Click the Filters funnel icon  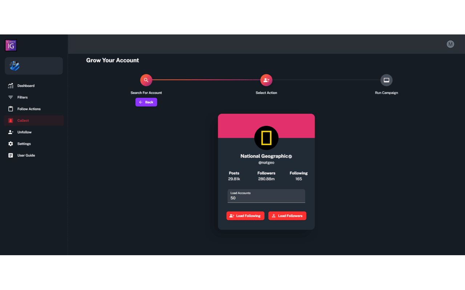pyautogui.click(x=11, y=98)
